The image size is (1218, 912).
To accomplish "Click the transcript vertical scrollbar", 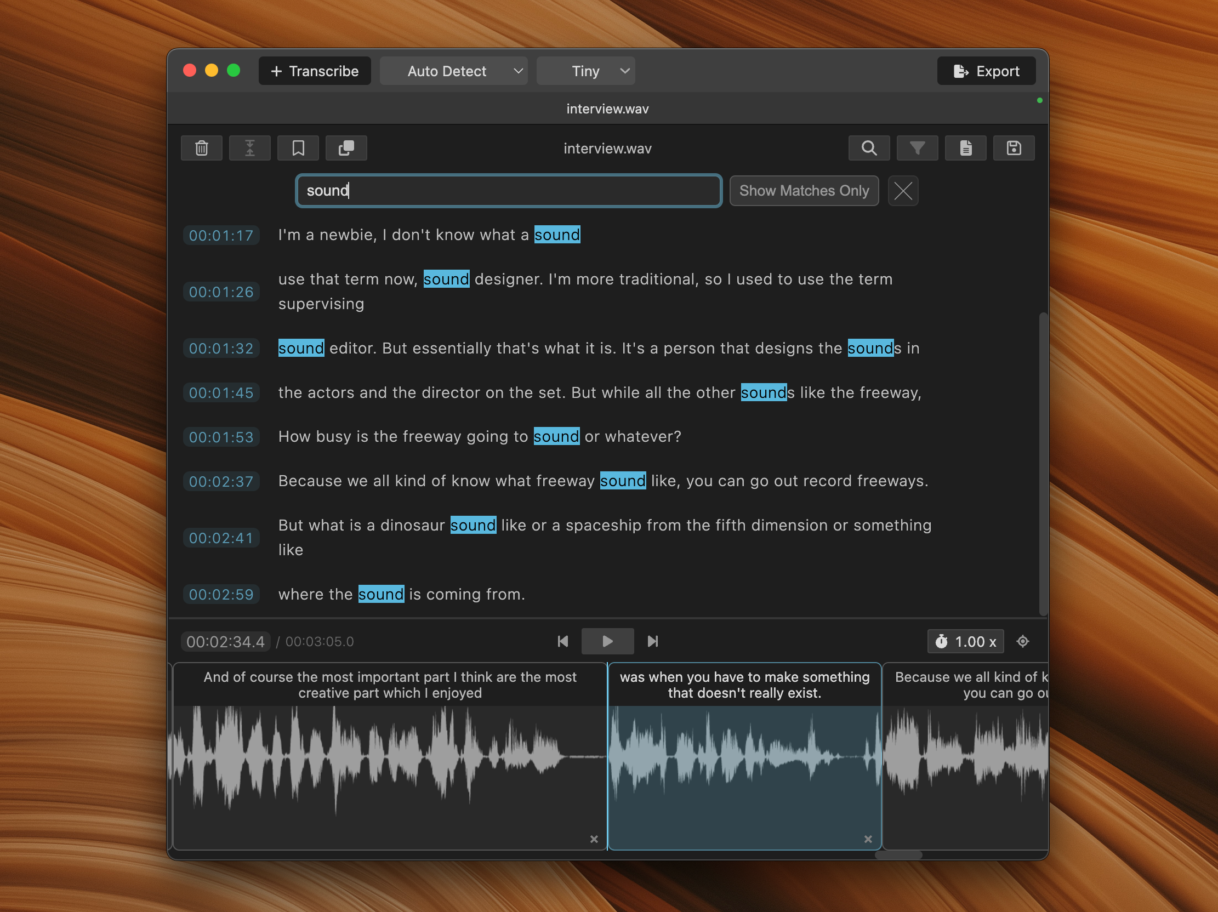I will click(x=1043, y=464).
